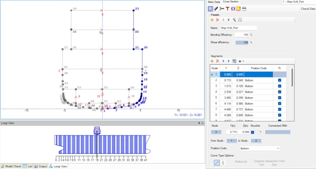The width and height of the screenshot is (316, 169).
Task: Go to next panel arrow
Action: tap(229, 20)
